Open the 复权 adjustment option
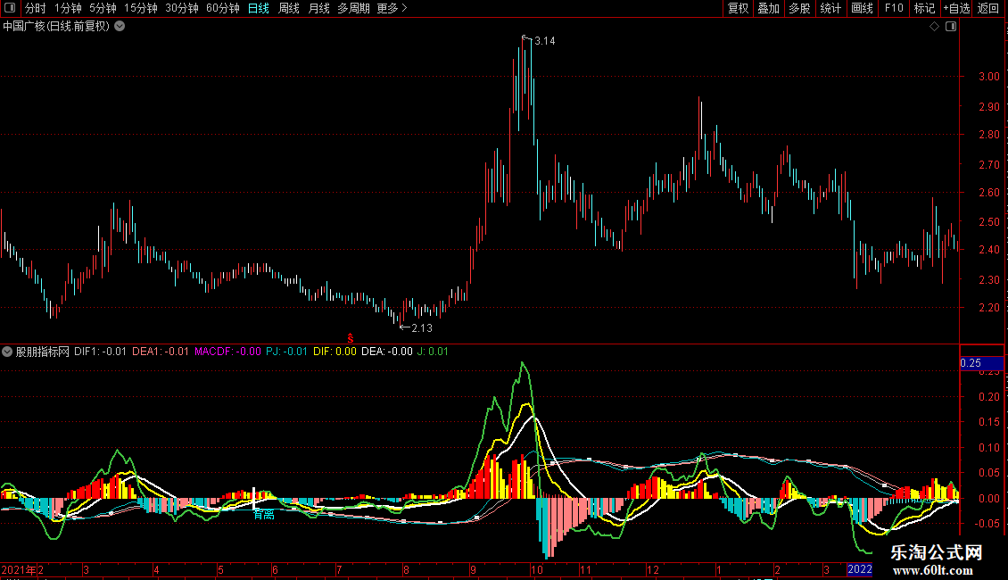1008x580 pixels. (x=738, y=8)
